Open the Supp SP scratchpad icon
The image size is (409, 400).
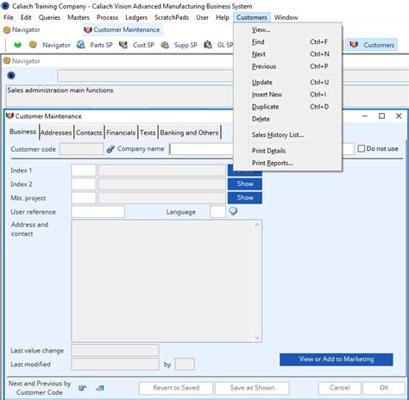pos(165,45)
